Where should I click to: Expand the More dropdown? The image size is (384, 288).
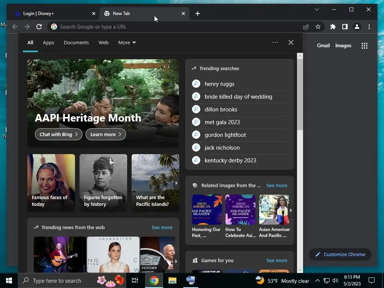(x=127, y=43)
